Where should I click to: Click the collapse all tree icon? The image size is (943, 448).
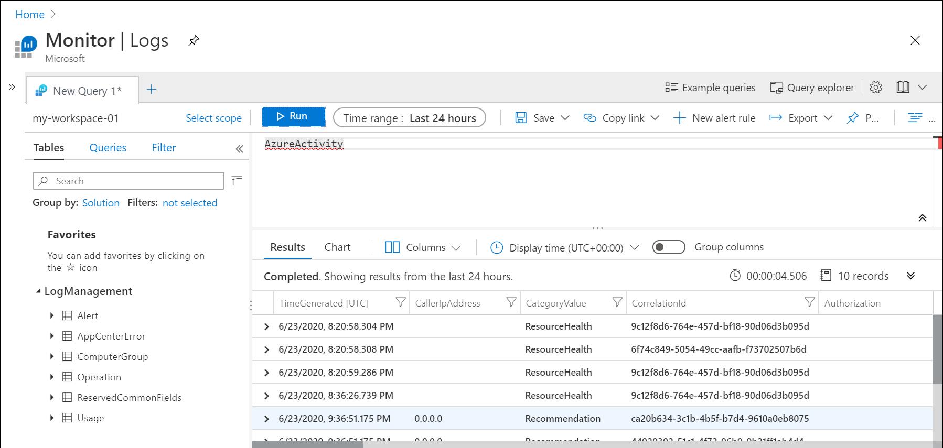pyautogui.click(x=237, y=181)
